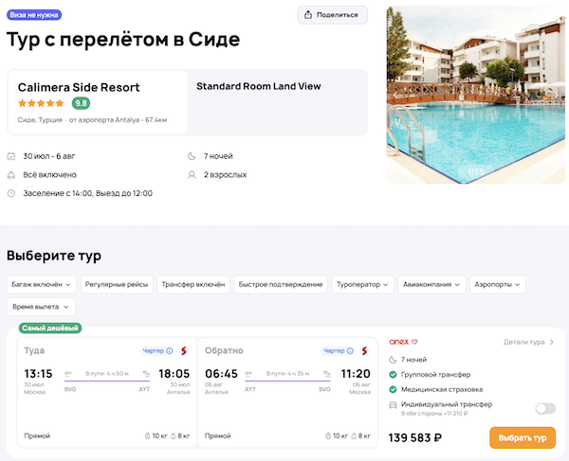Screen dimensions: 569x461
Task: Select the Быстрое подтверждение filter chip
Action: pos(280,284)
